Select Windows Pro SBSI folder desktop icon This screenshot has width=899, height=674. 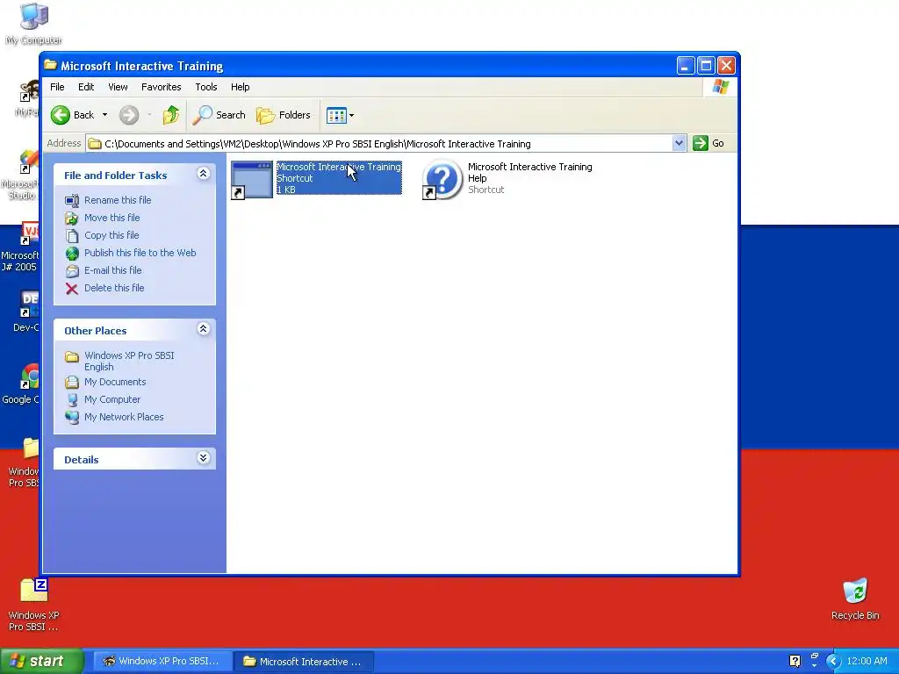coord(24,462)
